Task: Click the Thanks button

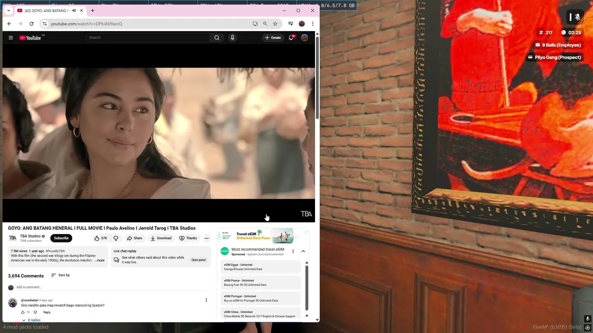Action: [188, 238]
